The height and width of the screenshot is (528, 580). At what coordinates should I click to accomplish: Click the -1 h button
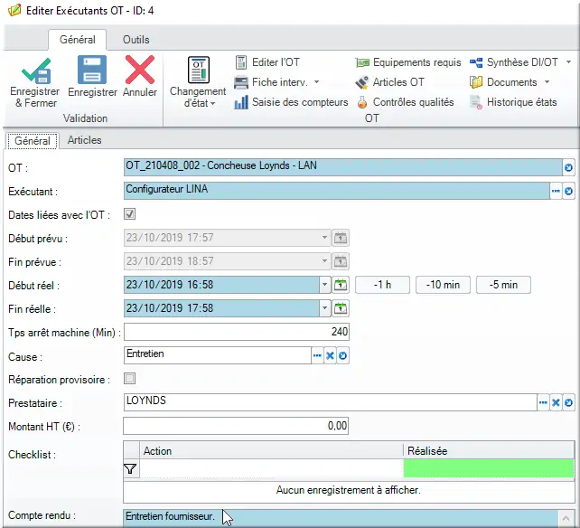coord(382,285)
